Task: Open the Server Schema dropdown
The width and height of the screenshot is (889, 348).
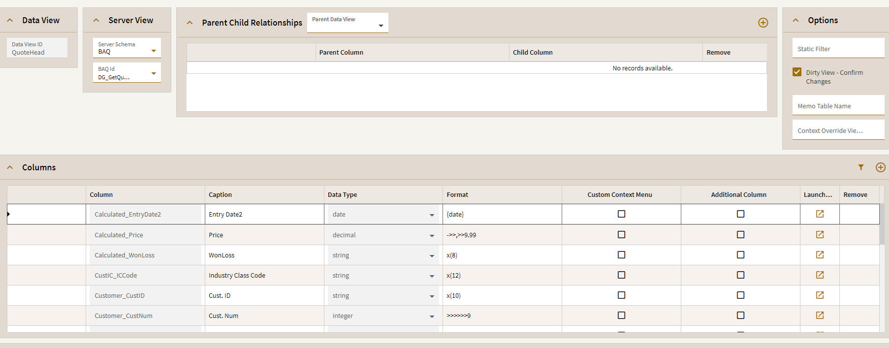Action: [154, 51]
